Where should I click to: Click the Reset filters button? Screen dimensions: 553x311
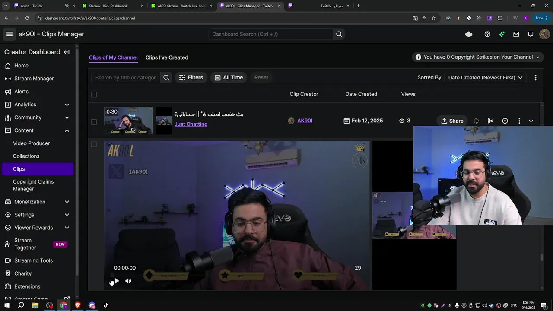tap(261, 78)
